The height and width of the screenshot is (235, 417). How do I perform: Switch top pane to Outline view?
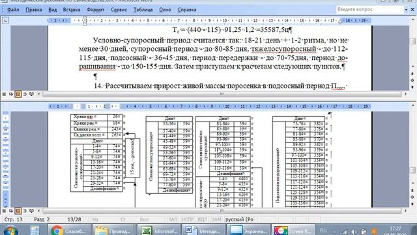coord(25,94)
